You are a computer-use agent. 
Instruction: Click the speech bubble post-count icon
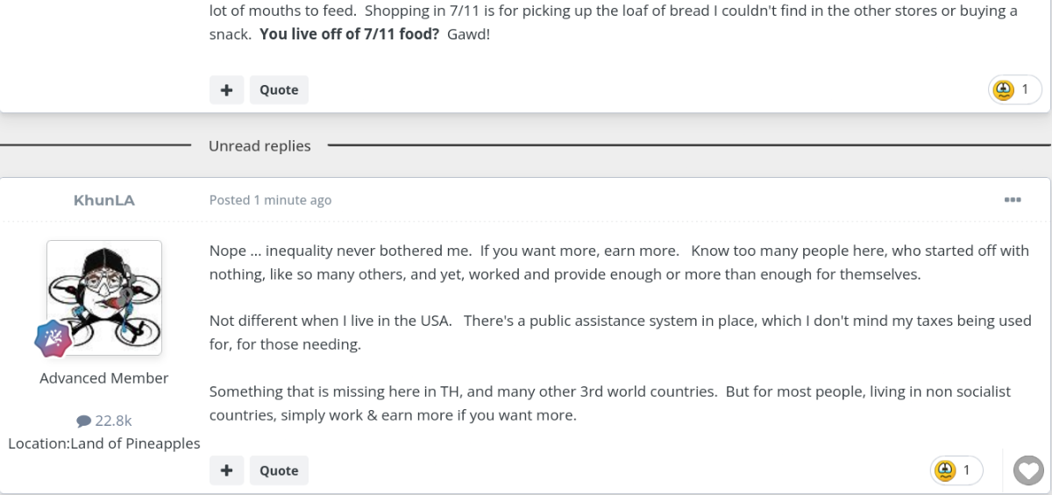tap(84, 421)
